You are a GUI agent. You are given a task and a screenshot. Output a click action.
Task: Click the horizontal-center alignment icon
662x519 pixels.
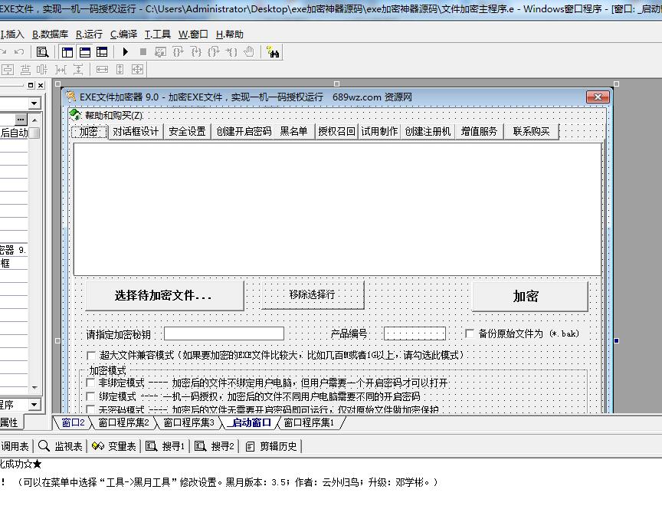click(x=8, y=70)
